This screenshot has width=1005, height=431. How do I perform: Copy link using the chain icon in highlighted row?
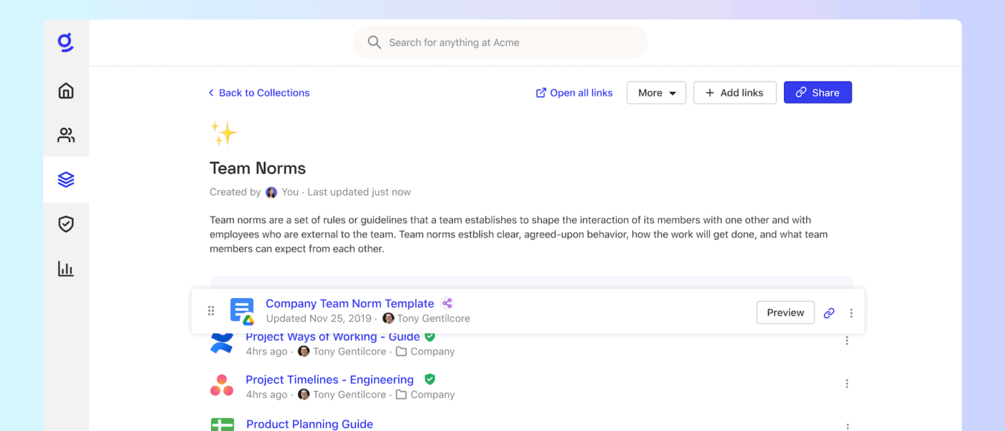829,312
